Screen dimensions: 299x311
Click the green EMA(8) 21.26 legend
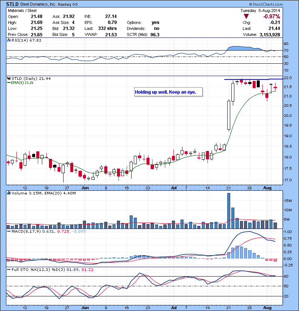click(21, 83)
